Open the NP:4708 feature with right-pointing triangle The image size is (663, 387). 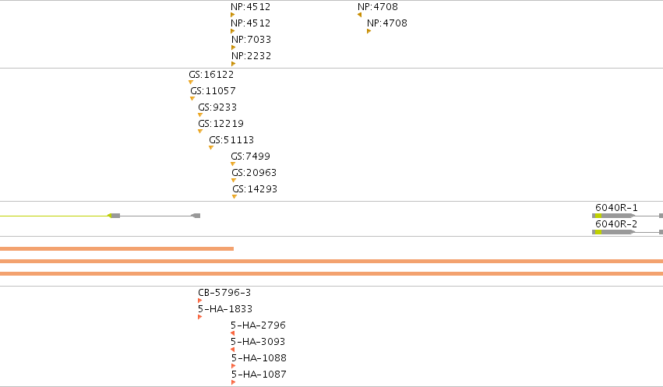387,23
